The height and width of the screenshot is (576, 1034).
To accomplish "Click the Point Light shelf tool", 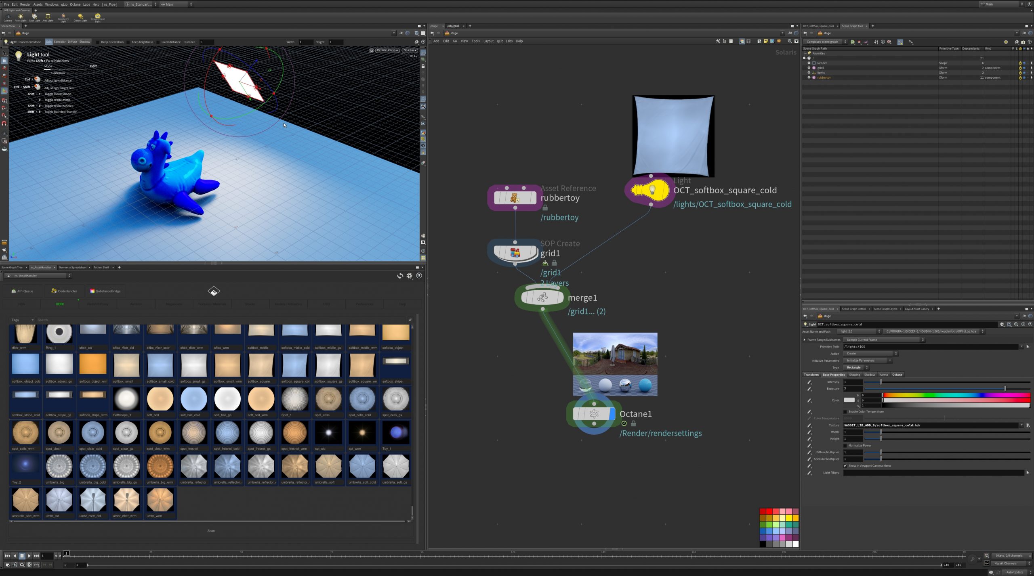I will 20,17.
